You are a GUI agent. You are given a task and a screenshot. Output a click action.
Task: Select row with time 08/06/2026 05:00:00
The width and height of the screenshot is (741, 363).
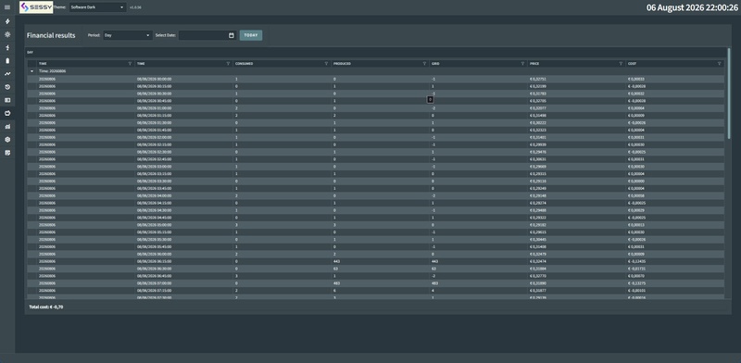pos(375,225)
